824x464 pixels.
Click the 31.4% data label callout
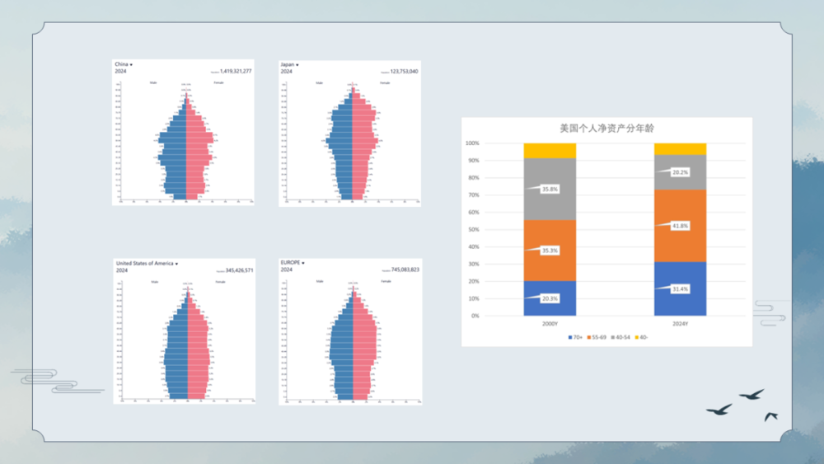(679, 288)
